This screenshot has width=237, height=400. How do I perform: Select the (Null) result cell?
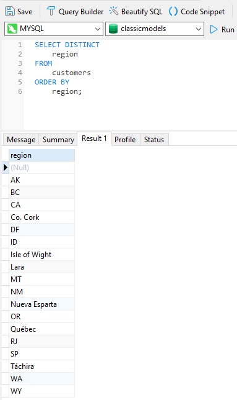41,168
